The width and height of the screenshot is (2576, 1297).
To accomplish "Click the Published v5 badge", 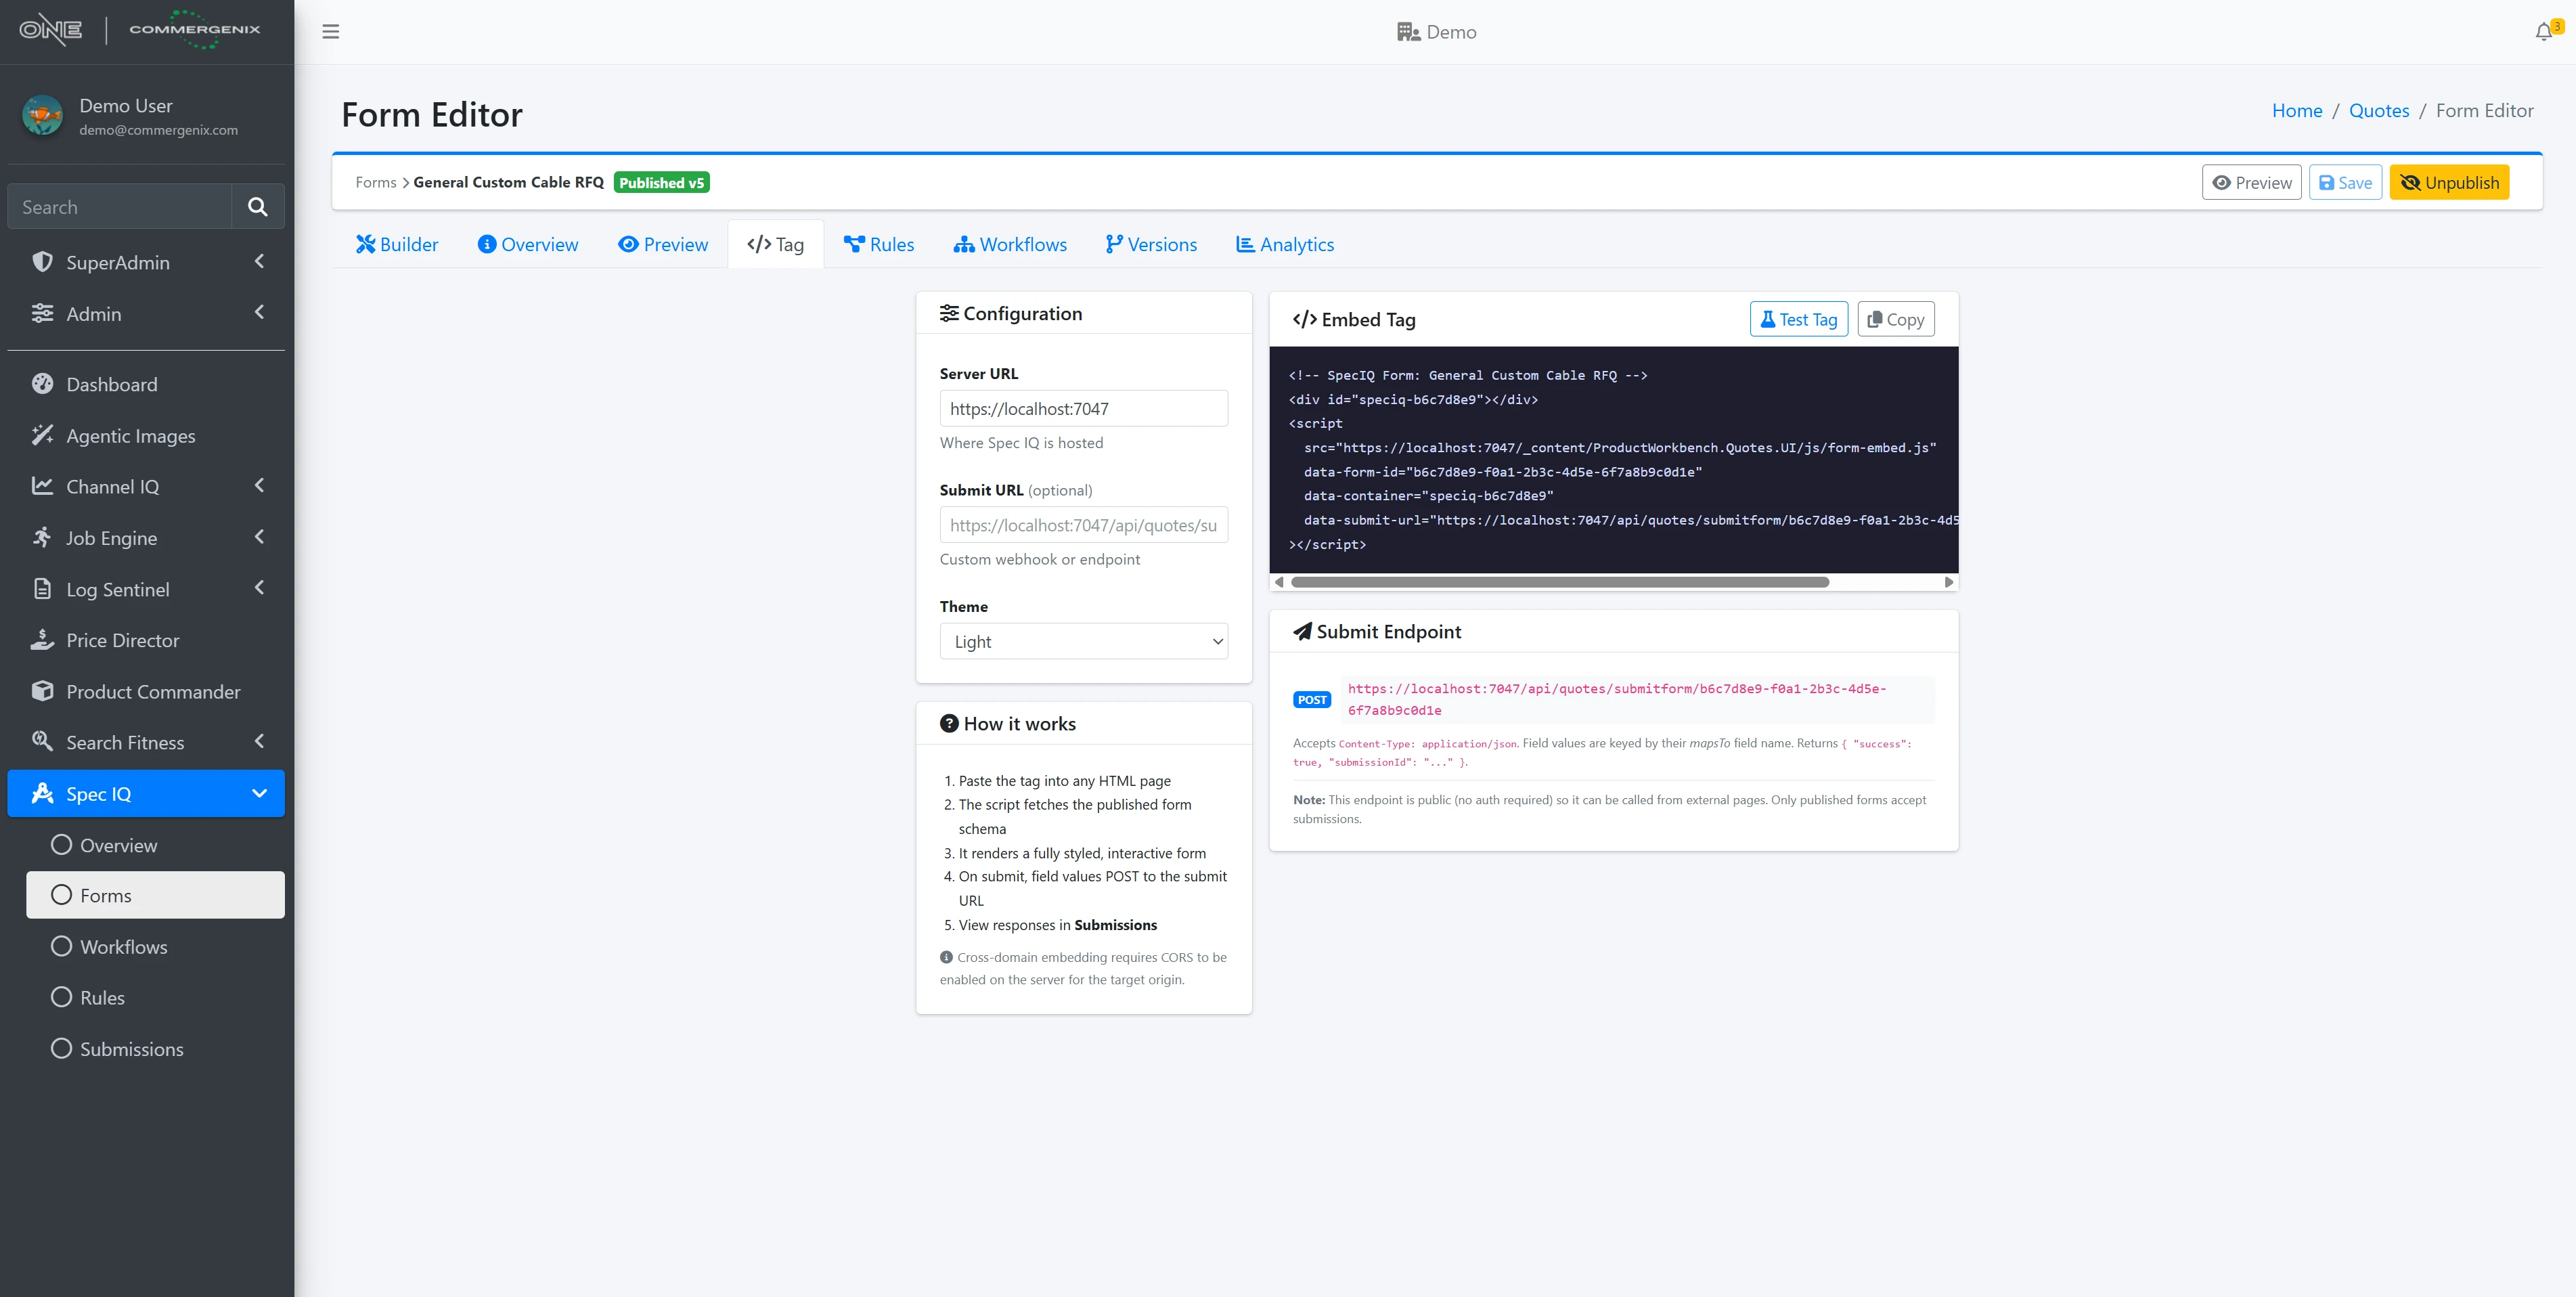I will pyautogui.click(x=662, y=183).
